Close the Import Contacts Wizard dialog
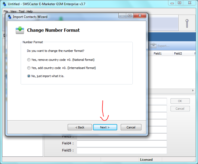 click(140, 15)
